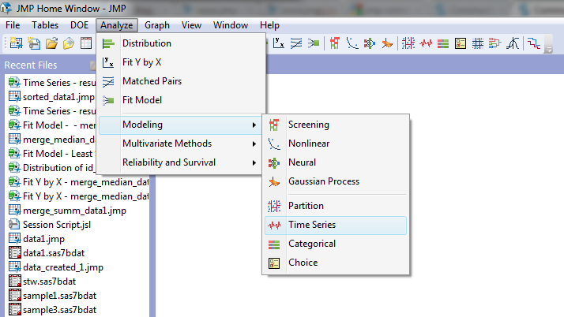Click the Open file folder toolbar icon
The image size is (564, 317).
51,43
